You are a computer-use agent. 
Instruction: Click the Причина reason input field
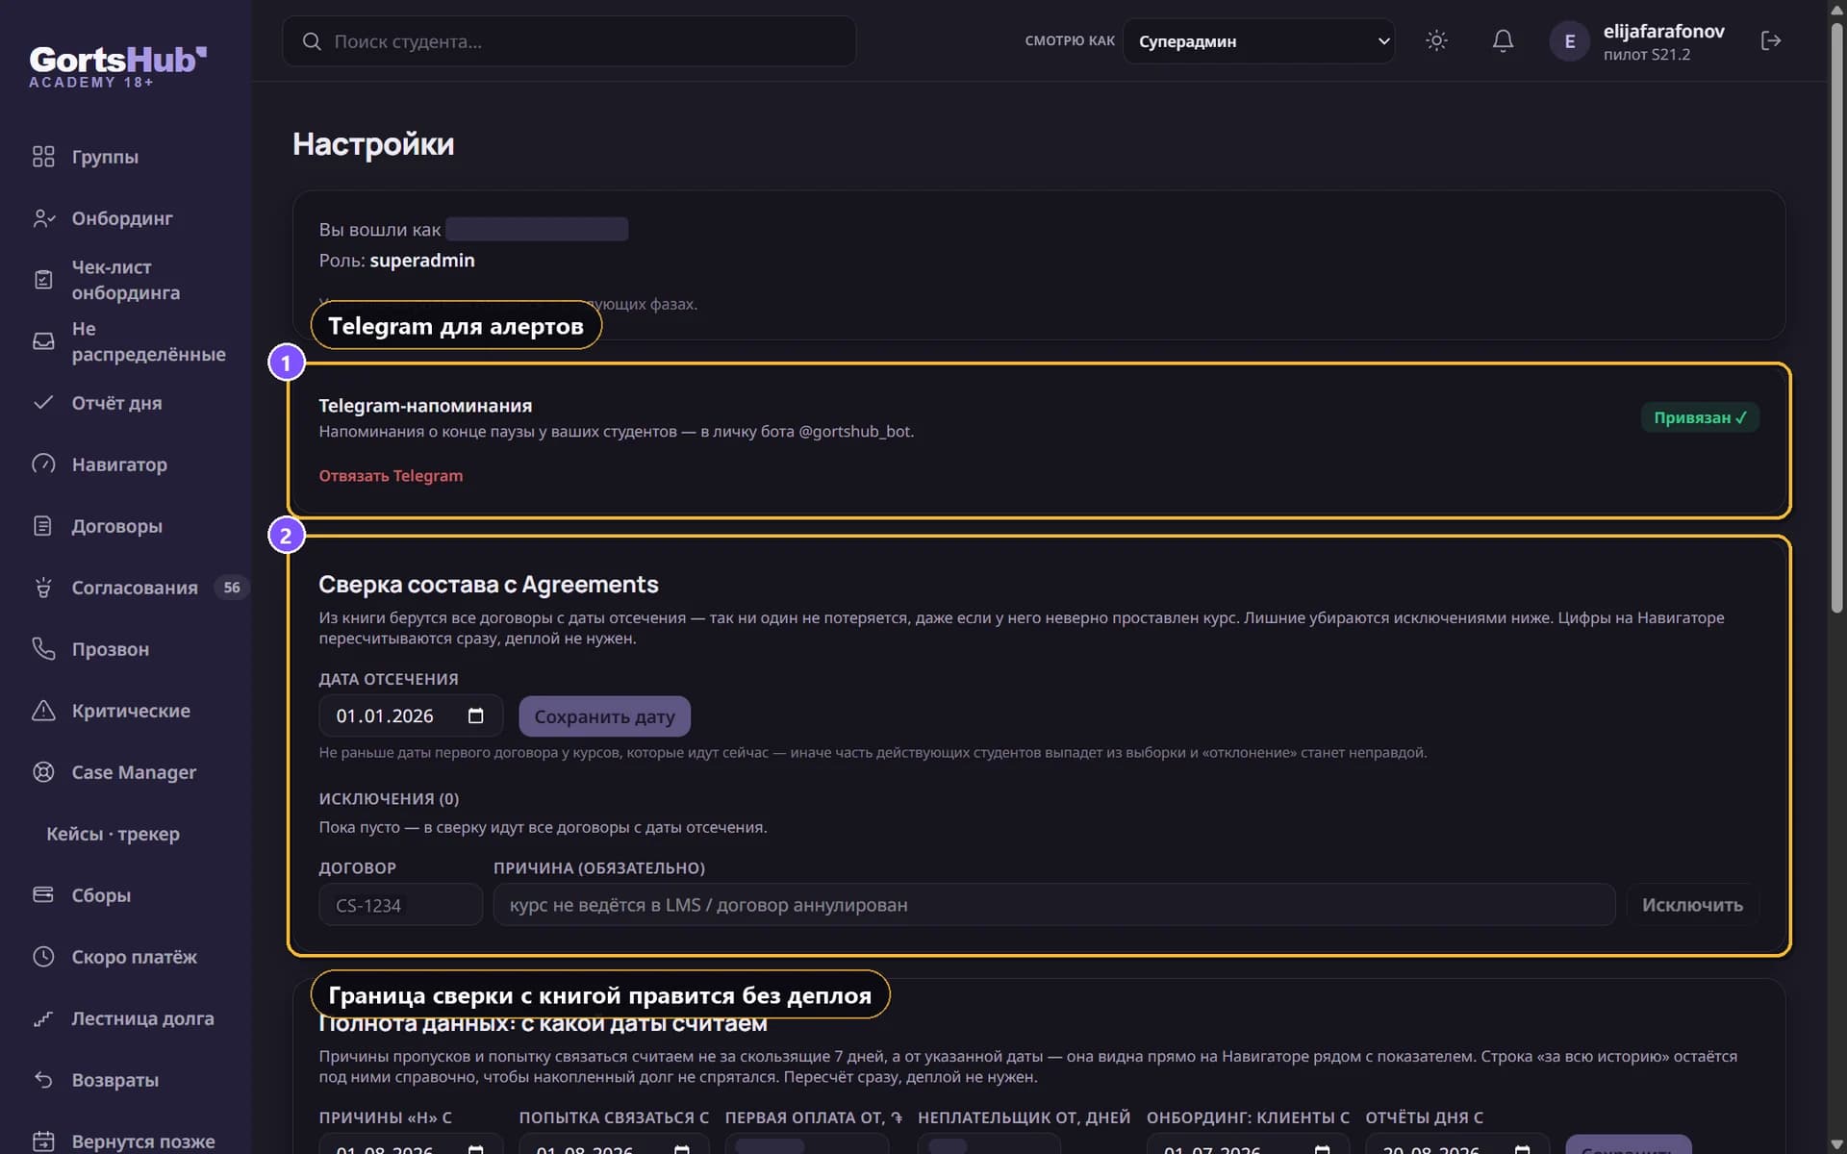(1053, 905)
